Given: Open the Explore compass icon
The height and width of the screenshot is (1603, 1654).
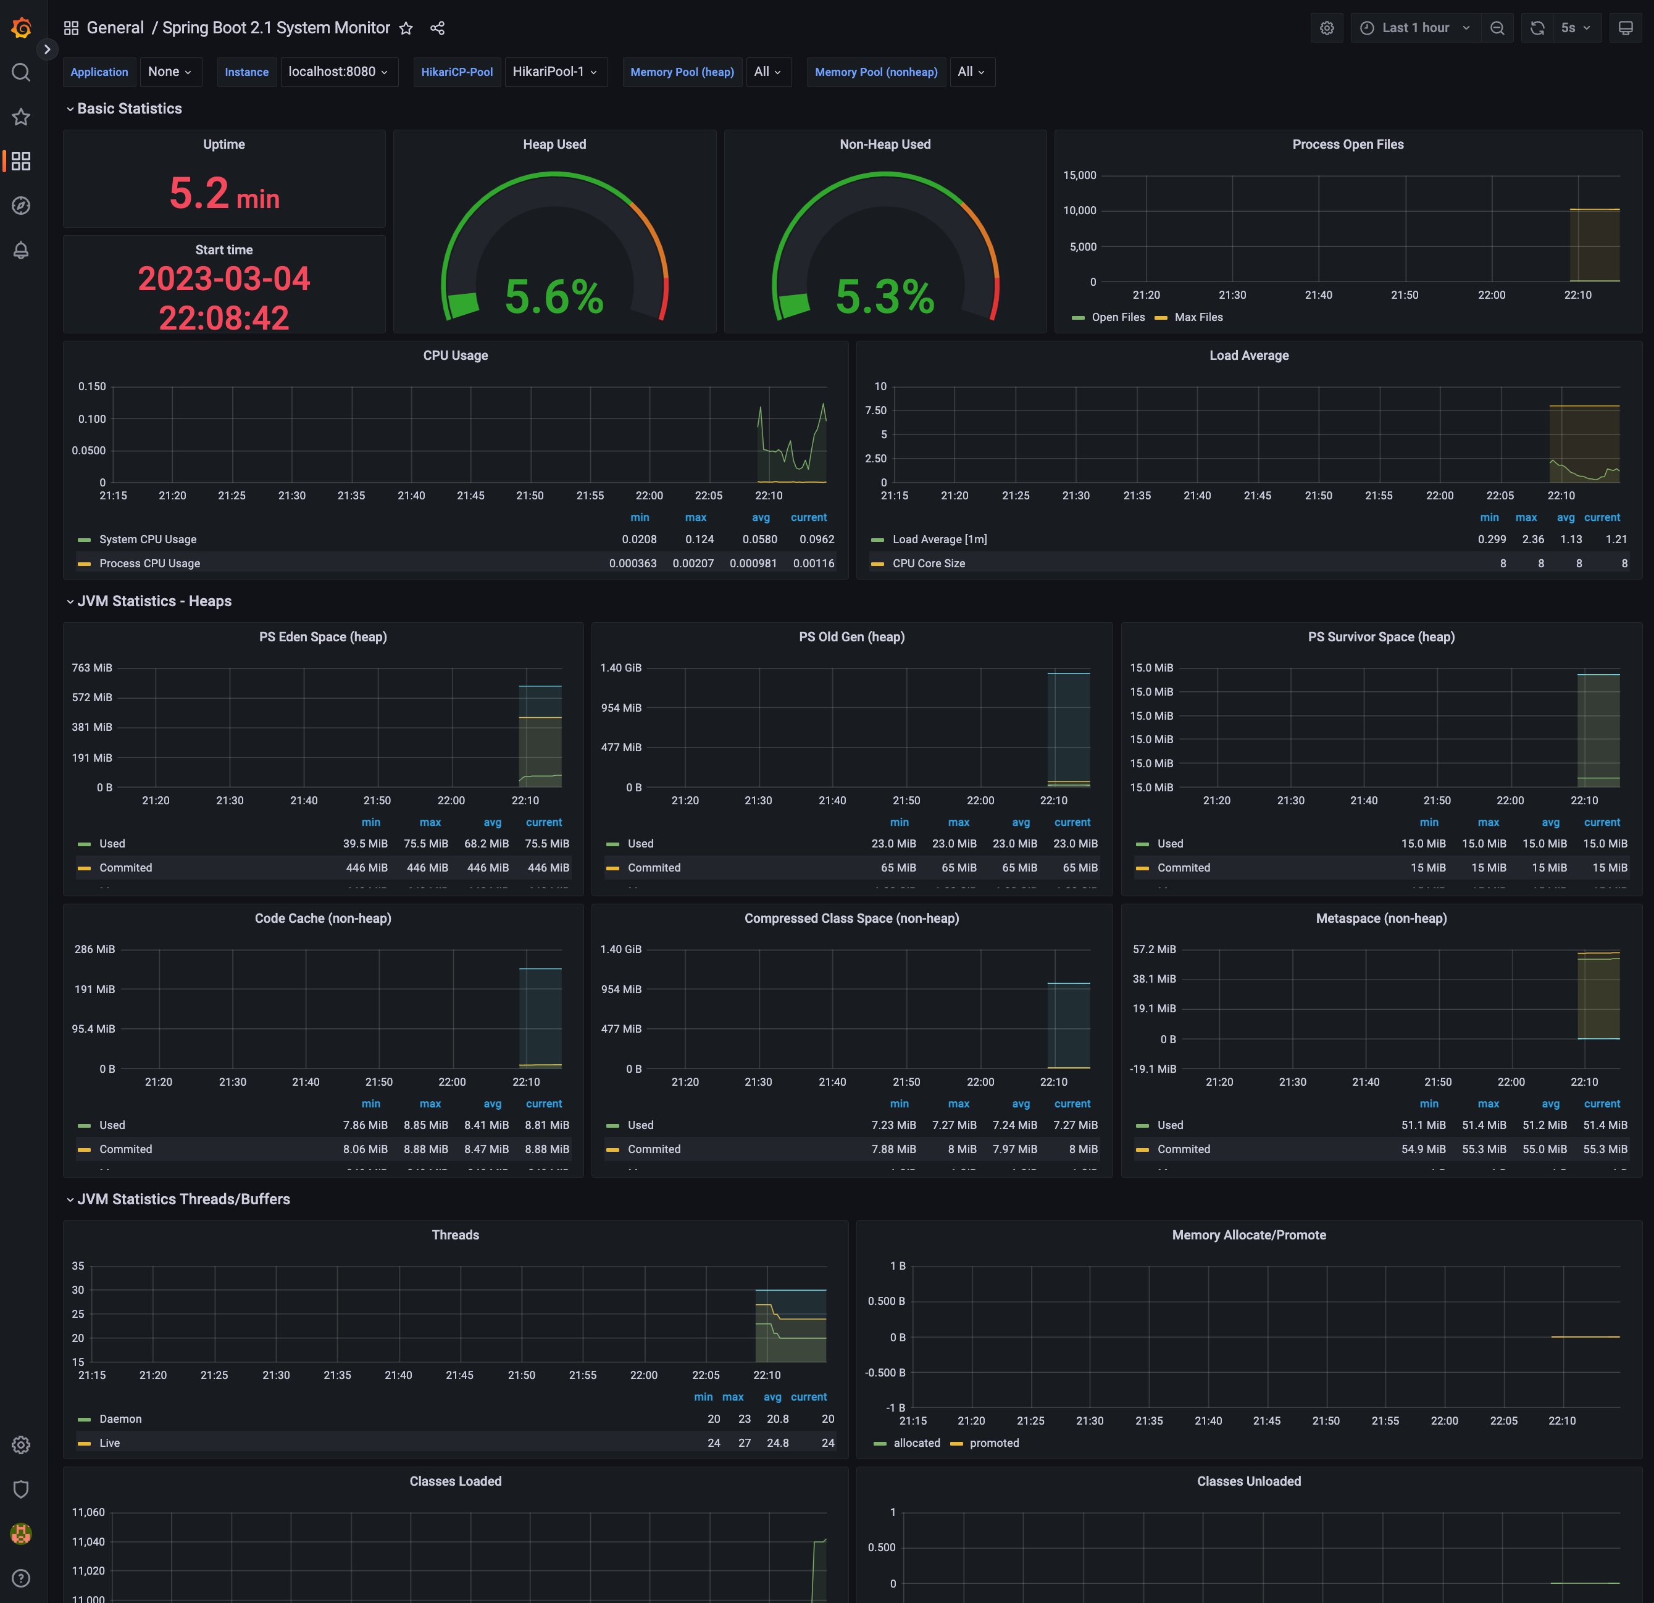Looking at the screenshot, I should (x=21, y=206).
